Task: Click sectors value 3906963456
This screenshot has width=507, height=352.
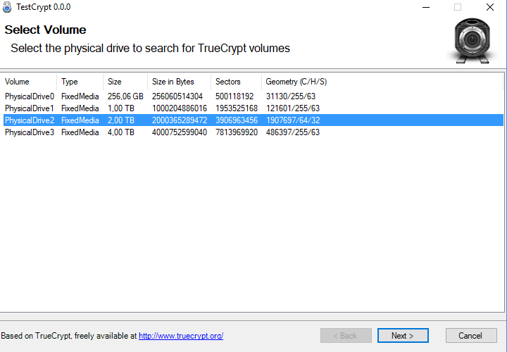Action: [237, 120]
